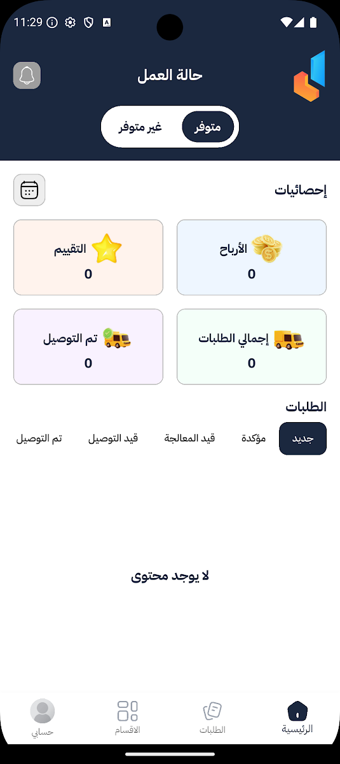Select the مؤكدة orders tab
This screenshot has width=340, height=764.
click(x=254, y=439)
